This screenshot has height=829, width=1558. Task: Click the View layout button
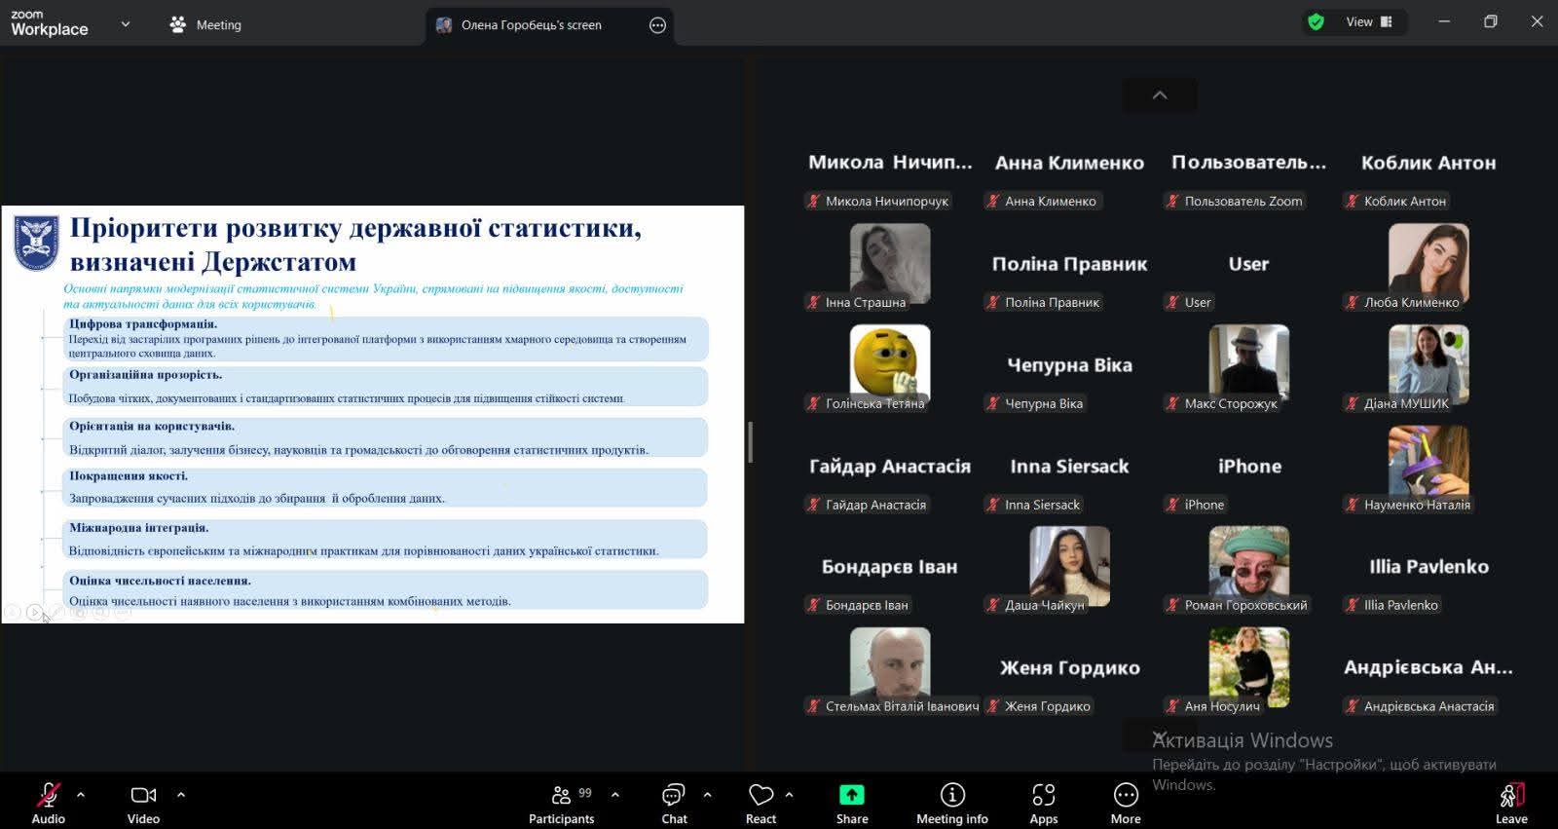click(x=1368, y=21)
